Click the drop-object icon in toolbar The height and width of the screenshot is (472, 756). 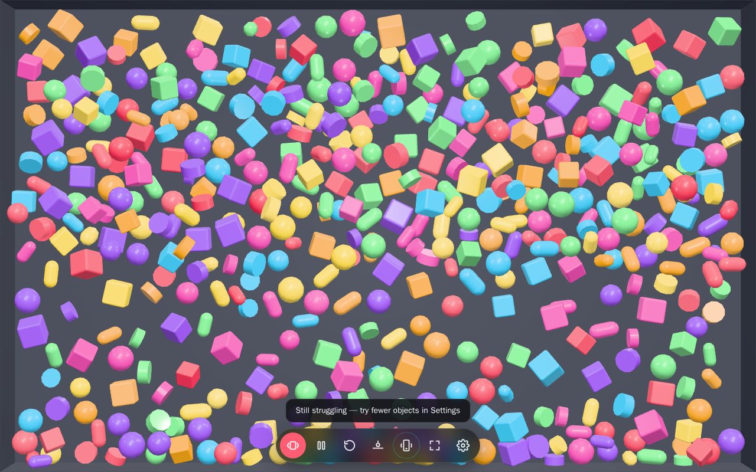pos(378,445)
